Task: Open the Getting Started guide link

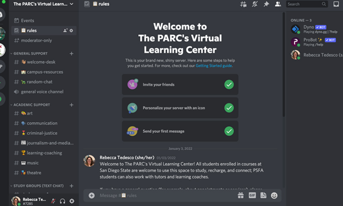Action: (x=214, y=66)
